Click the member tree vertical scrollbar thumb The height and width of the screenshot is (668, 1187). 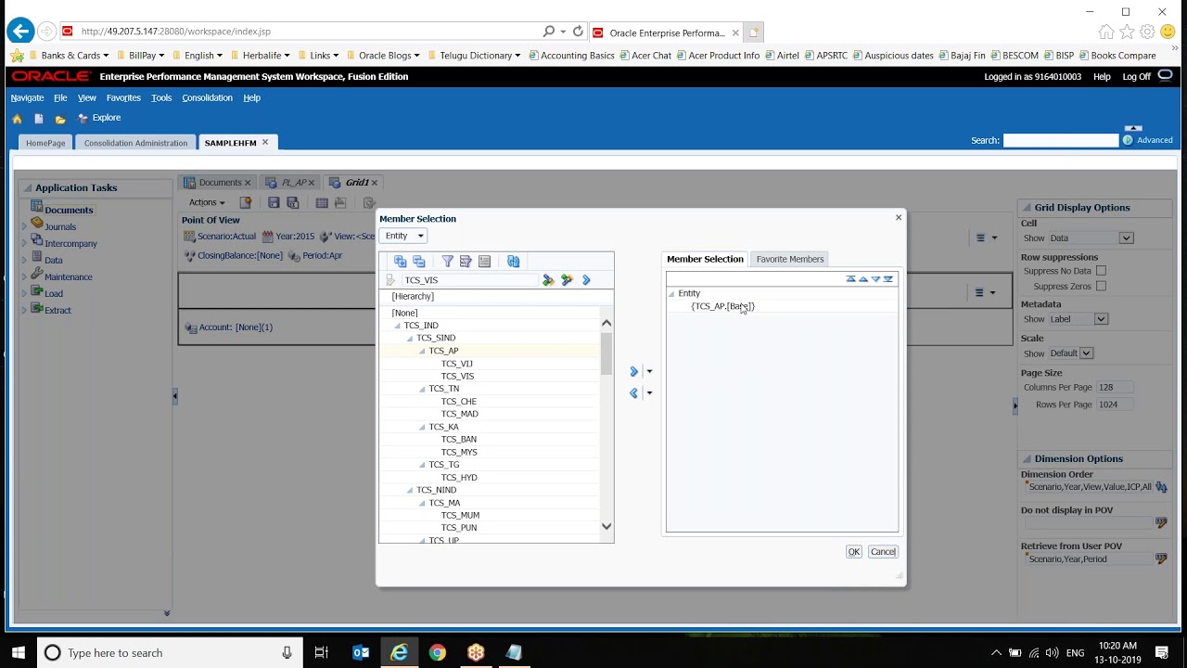click(x=606, y=353)
